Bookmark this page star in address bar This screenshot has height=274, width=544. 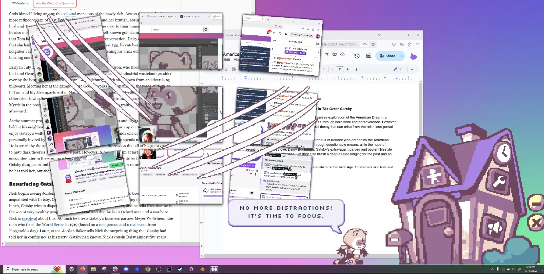point(373,44)
